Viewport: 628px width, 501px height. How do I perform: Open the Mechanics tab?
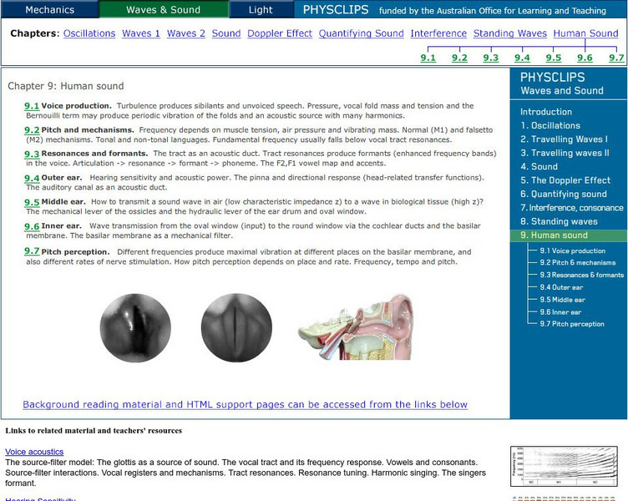click(49, 10)
